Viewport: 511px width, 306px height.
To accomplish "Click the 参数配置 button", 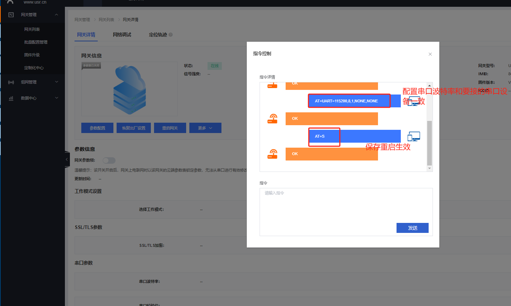I will click(x=97, y=128).
